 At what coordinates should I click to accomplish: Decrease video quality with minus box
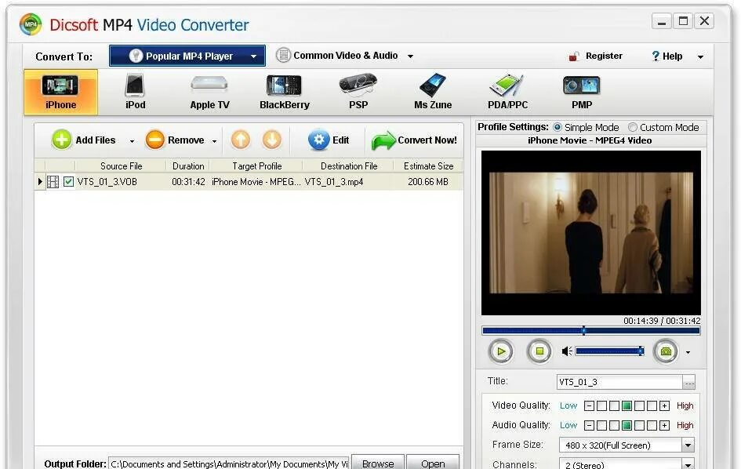pyautogui.click(x=589, y=405)
